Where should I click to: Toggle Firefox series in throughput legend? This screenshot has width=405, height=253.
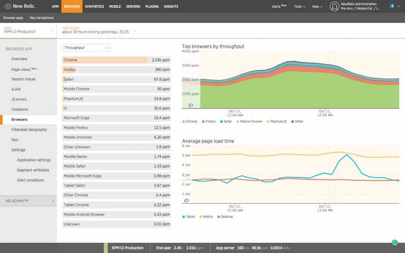[x=209, y=121]
